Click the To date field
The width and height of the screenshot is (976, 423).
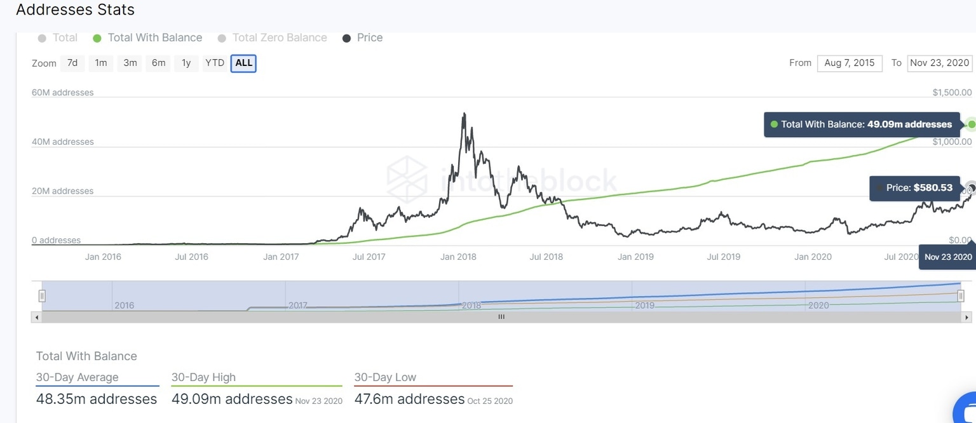(x=940, y=63)
